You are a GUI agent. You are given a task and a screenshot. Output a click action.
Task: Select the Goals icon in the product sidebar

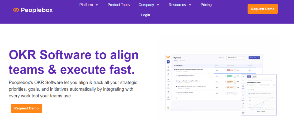pyautogui.click(x=168, y=62)
